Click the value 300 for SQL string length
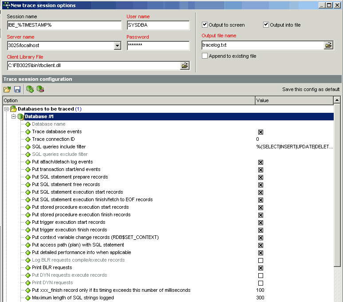The width and height of the screenshot is (343, 302). (260, 298)
